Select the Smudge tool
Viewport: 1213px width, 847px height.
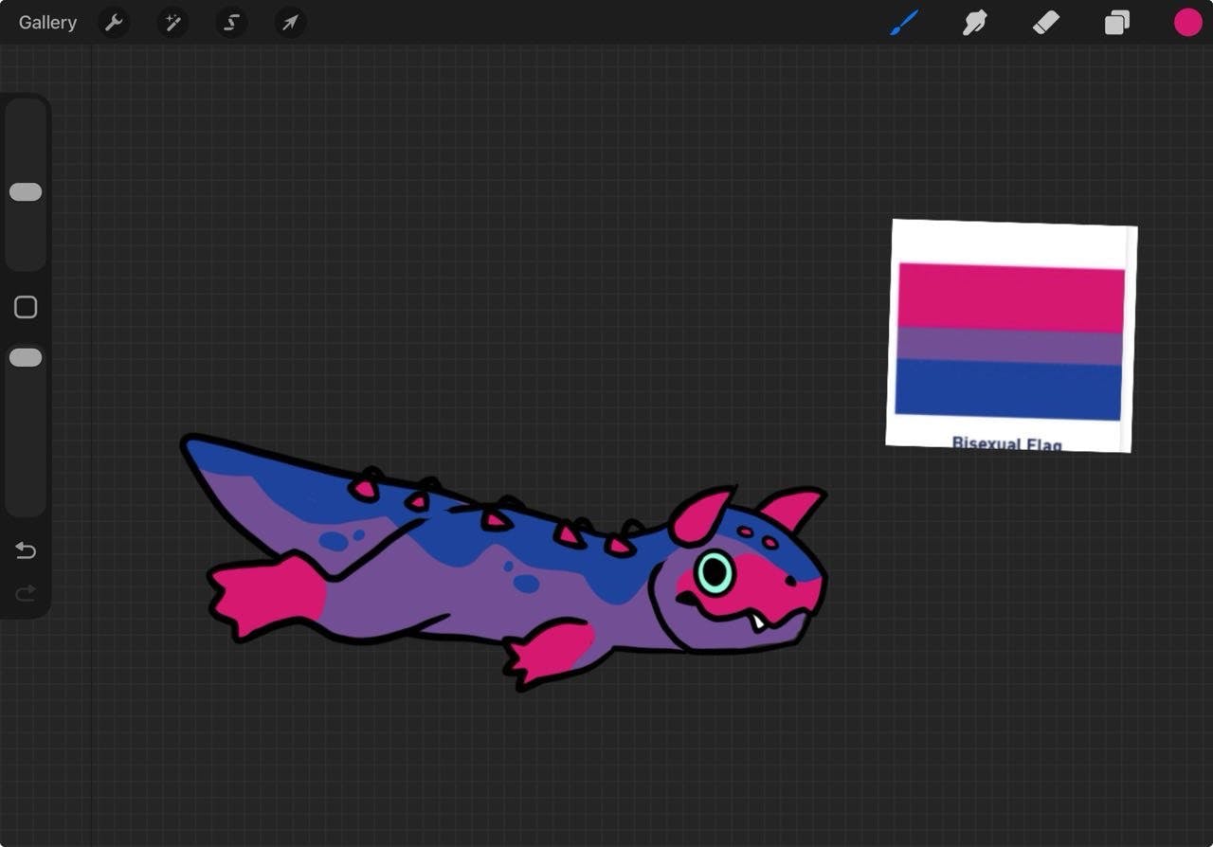(x=974, y=23)
